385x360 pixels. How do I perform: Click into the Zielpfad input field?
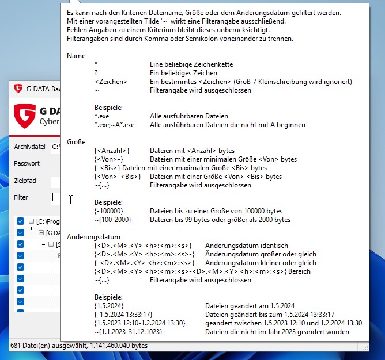coord(55,182)
